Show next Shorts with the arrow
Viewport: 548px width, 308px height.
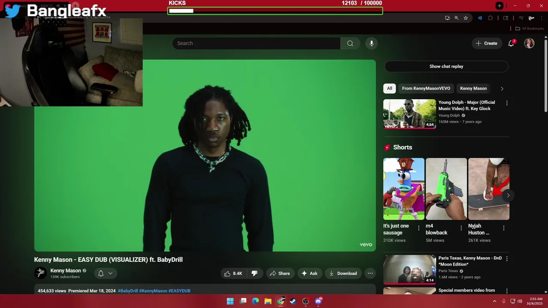(508, 195)
